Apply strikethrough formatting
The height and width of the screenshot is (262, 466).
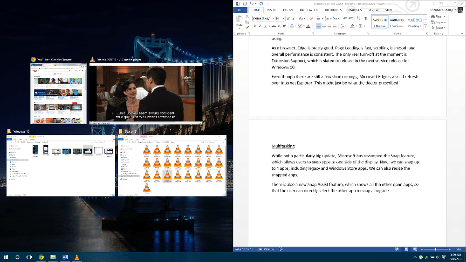click(274, 26)
